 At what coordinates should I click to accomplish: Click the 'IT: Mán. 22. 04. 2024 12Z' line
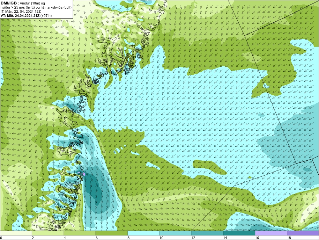point(21,11)
